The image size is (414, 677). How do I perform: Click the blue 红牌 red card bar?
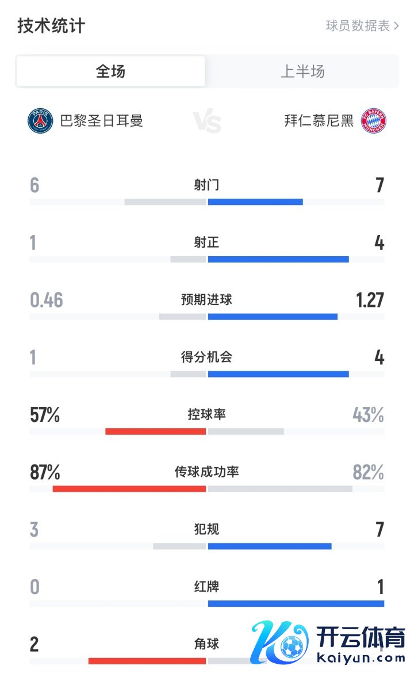pos(296,603)
